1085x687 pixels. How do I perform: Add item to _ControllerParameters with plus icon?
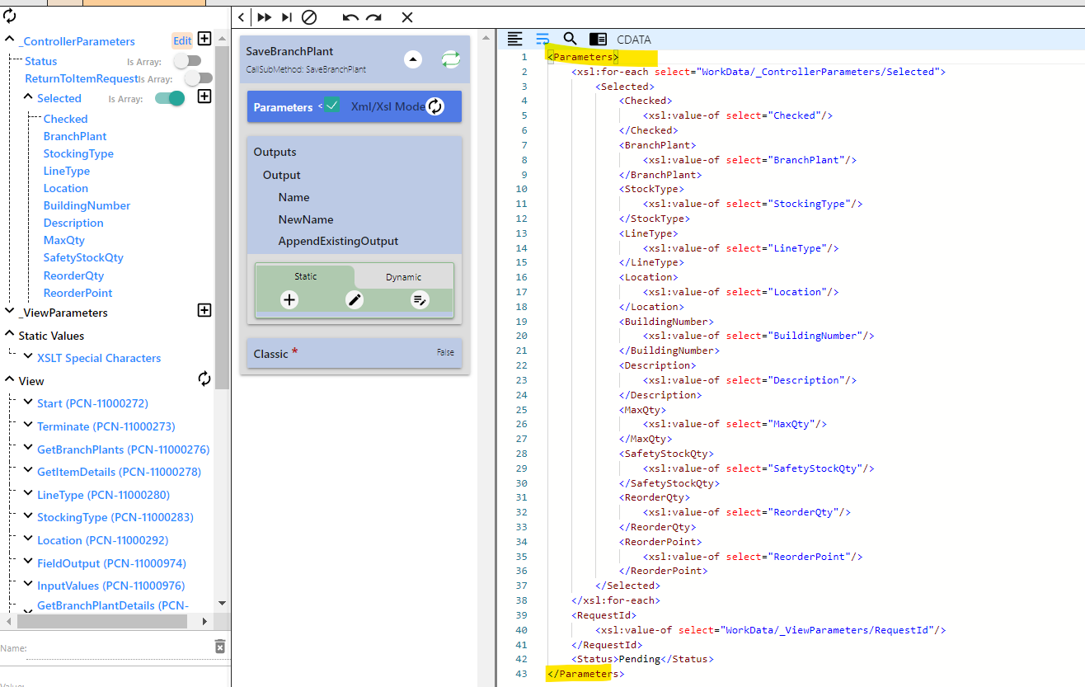[204, 40]
